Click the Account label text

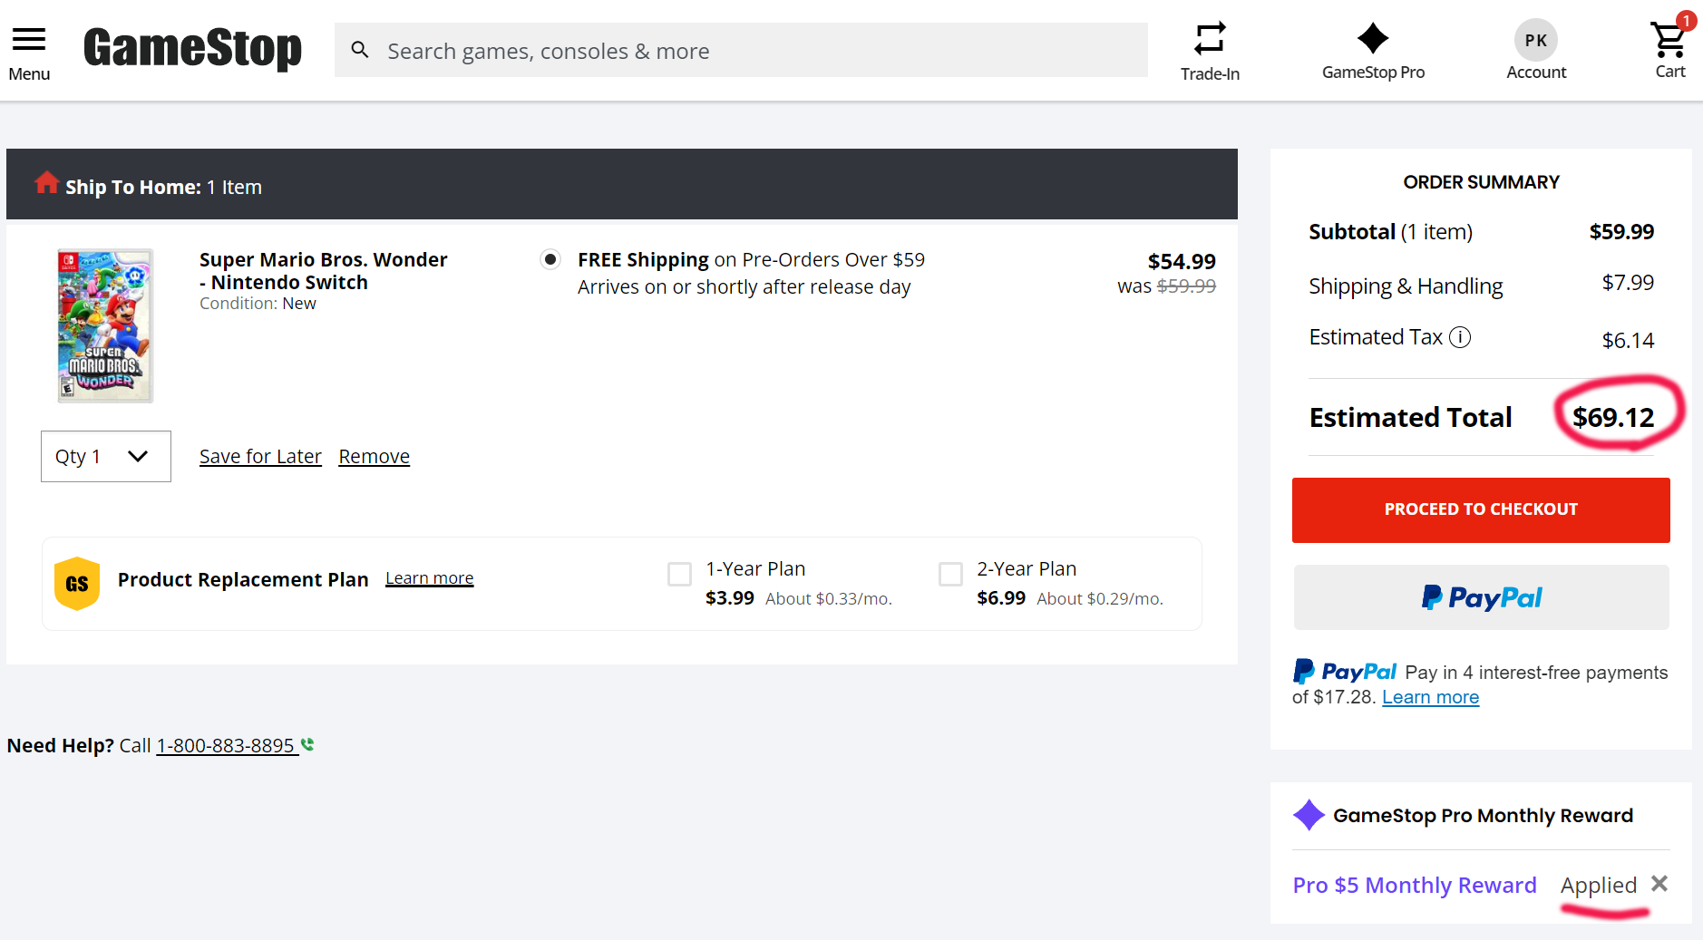click(1536, 73)
